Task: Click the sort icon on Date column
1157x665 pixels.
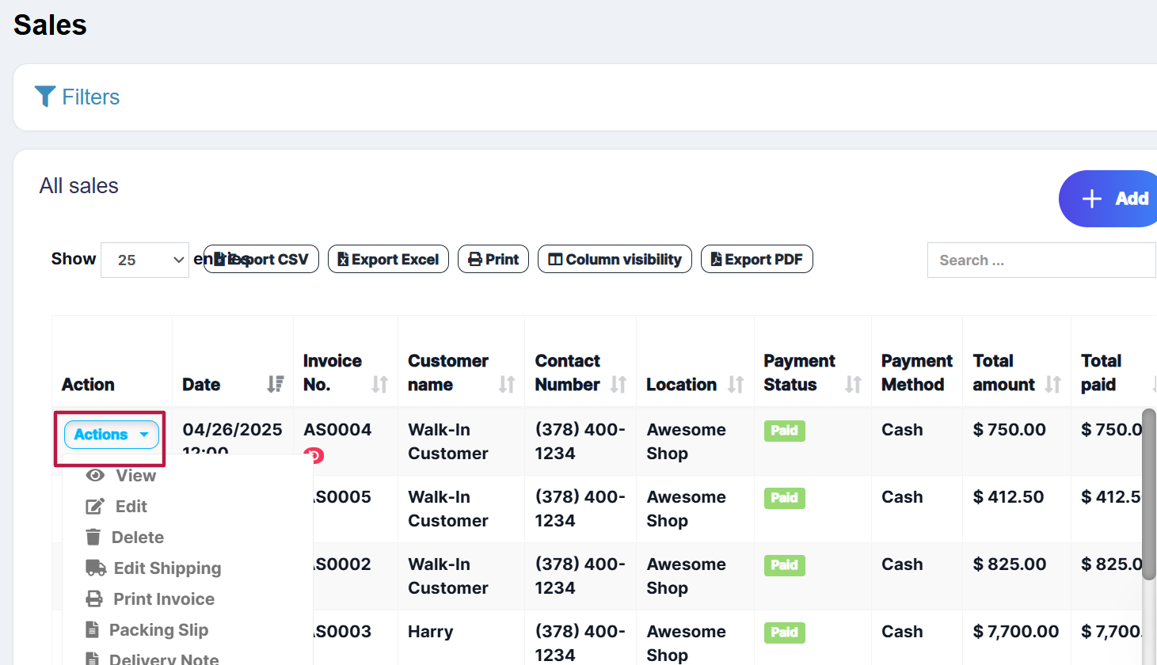Action: point(275,385)
